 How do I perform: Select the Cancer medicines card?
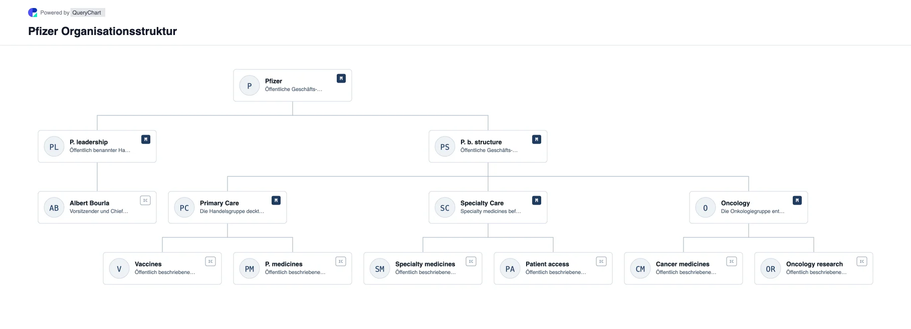(x=684, y=268)
